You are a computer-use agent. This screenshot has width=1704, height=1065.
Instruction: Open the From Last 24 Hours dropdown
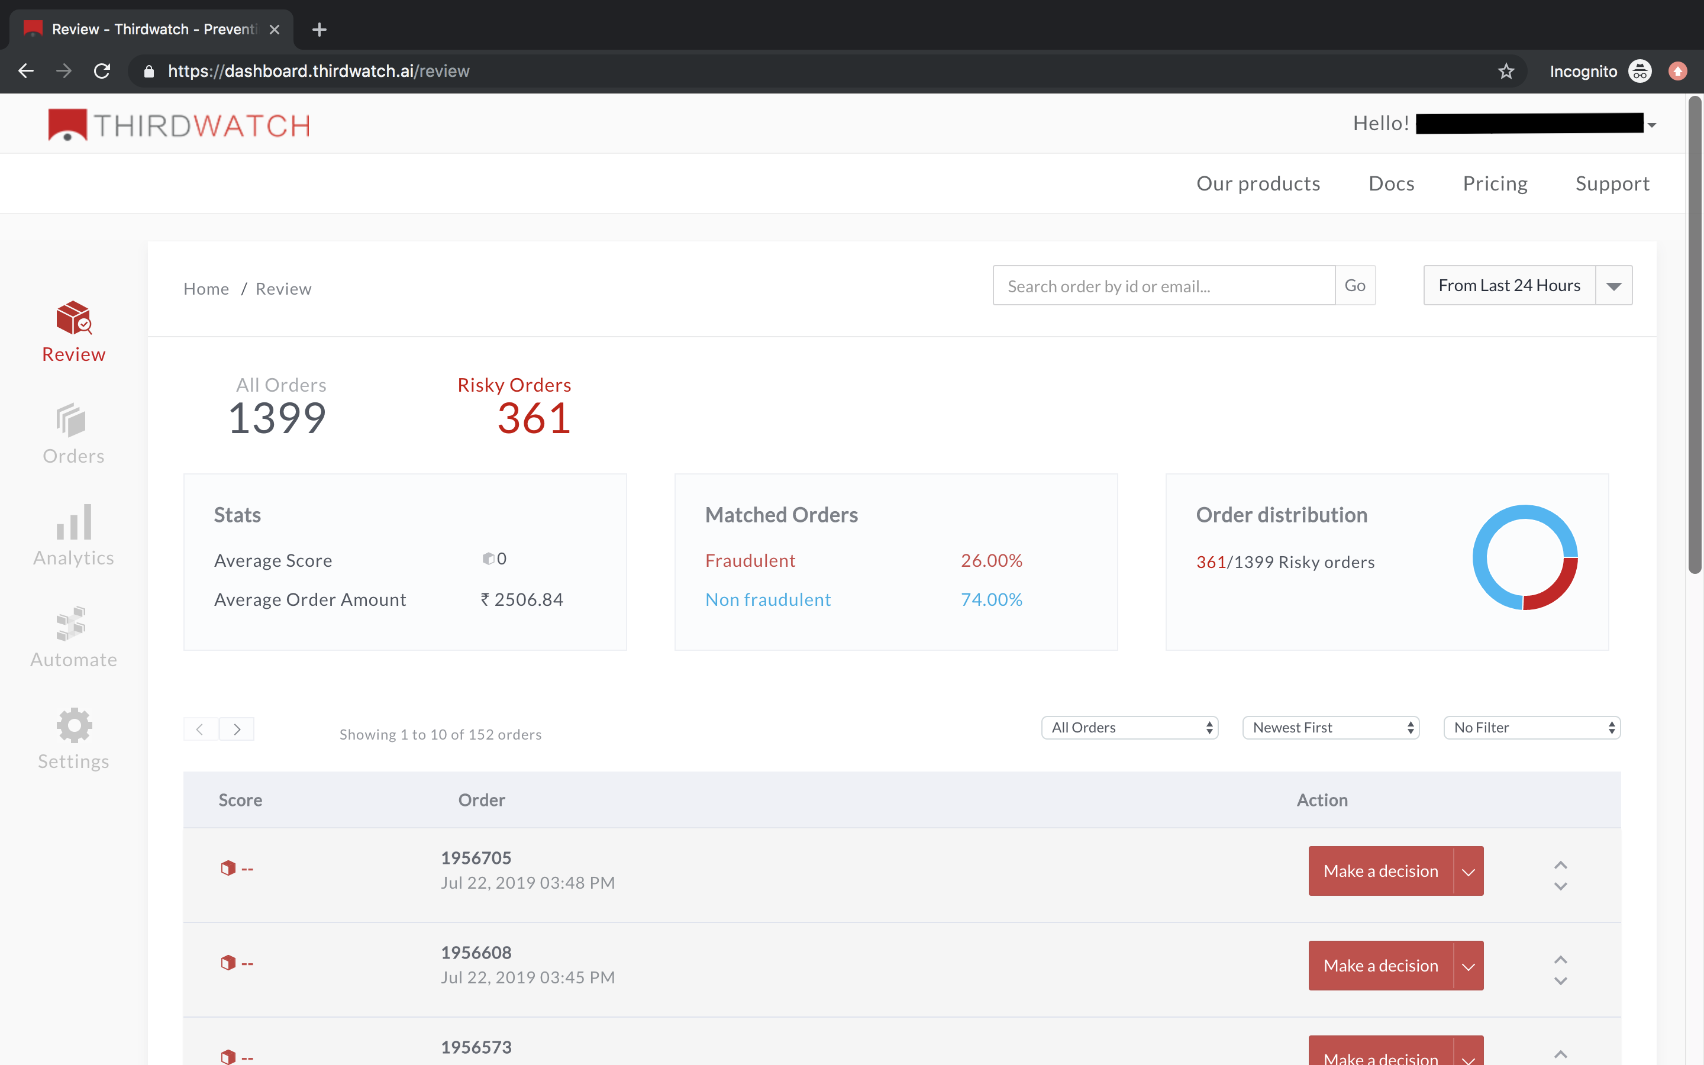[1614, 285]
